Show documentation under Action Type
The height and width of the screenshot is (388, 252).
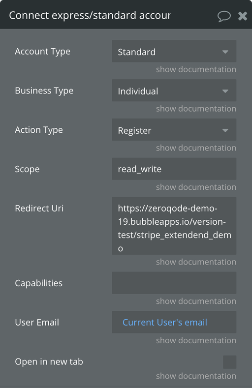(x=196, y=148)
